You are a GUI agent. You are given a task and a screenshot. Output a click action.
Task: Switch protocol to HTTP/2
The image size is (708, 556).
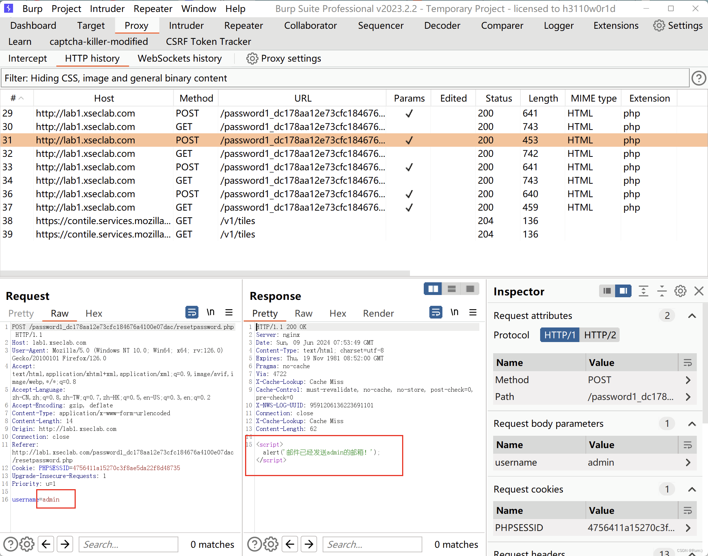(x=600, y=335)
